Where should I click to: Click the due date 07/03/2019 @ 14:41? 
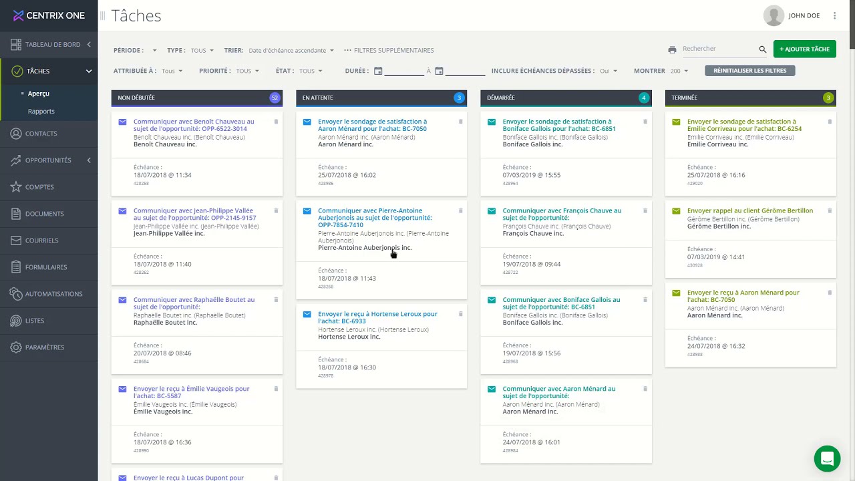tap(716, 257)
